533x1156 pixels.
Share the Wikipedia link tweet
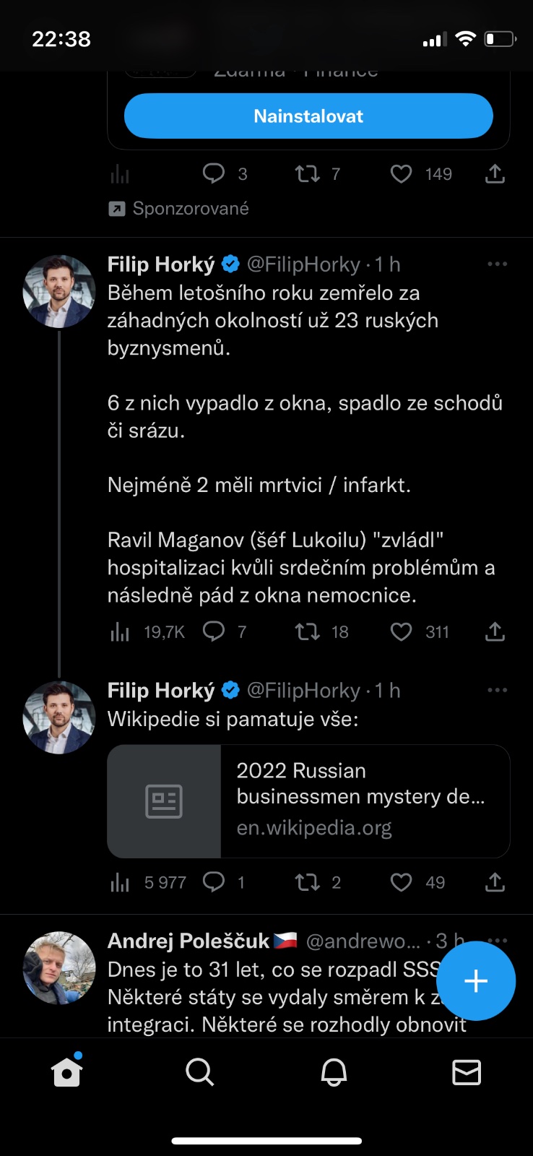click(495, 882)
